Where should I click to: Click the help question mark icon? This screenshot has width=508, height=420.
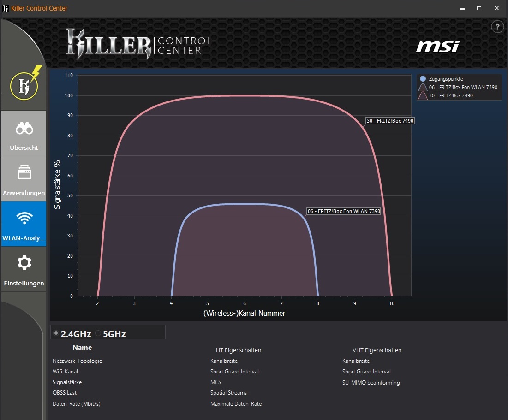point(497,27)
